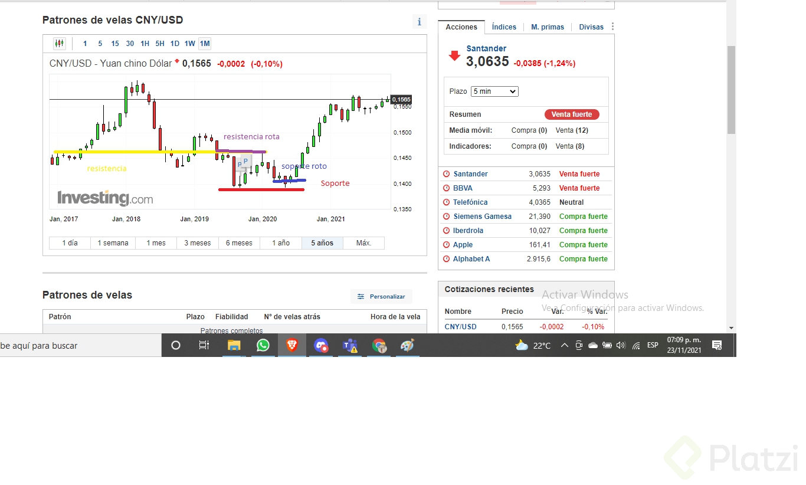806x485 pixels.
Task: Select the 5 años time range
Action: (322, 243)
